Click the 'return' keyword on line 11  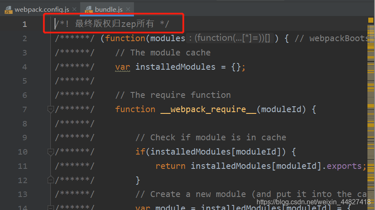tap(170, 166)
